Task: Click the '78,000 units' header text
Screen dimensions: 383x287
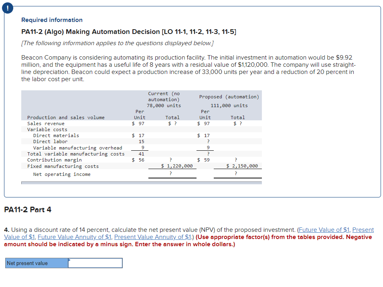Action: click(164, 106)
